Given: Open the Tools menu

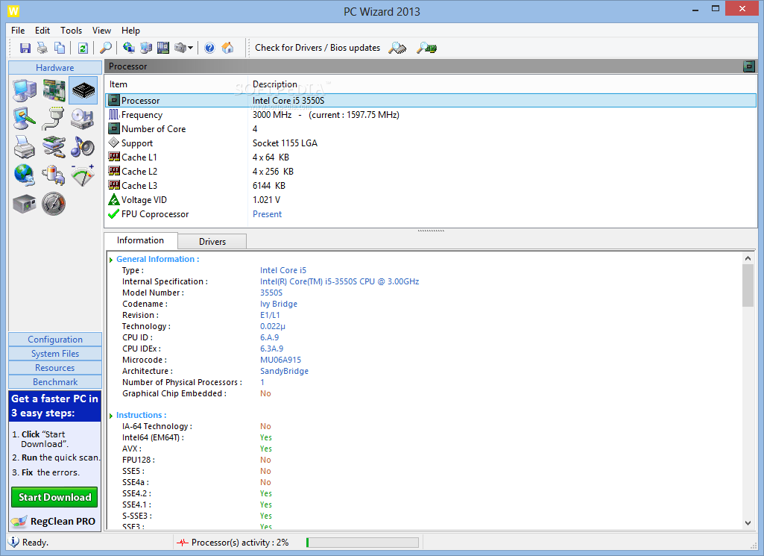Looking at the screenshot, I should (x=71, y=31).
